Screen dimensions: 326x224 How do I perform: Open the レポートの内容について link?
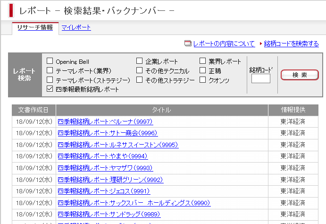click(224, 44)
